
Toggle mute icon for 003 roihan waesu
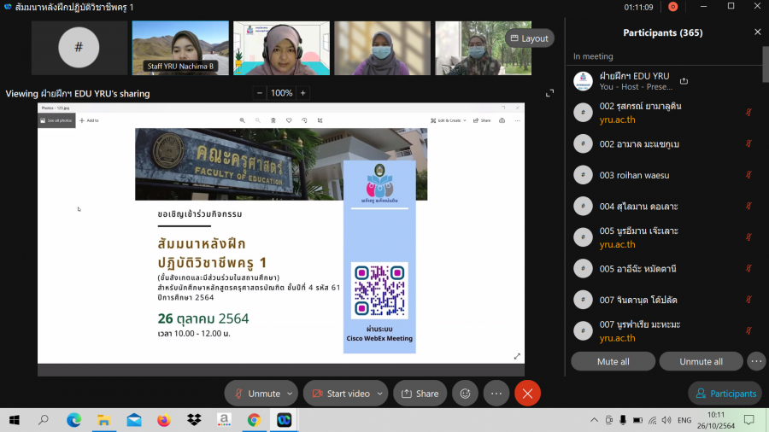coord(748,175)
